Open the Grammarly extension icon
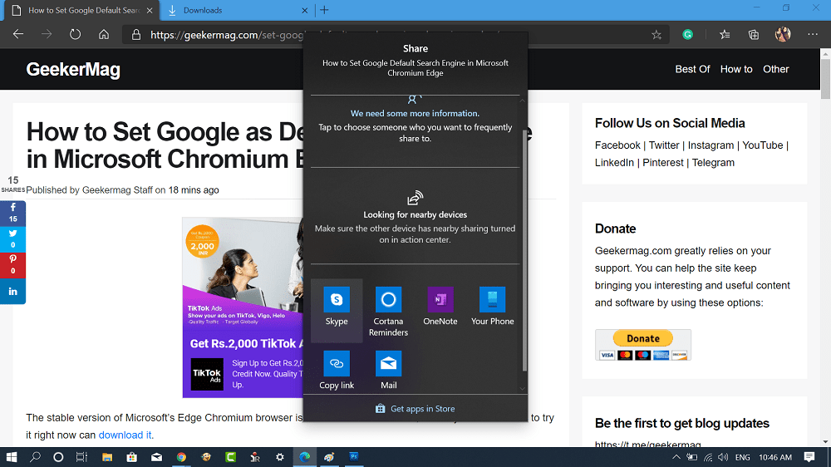 click(687, 34)
